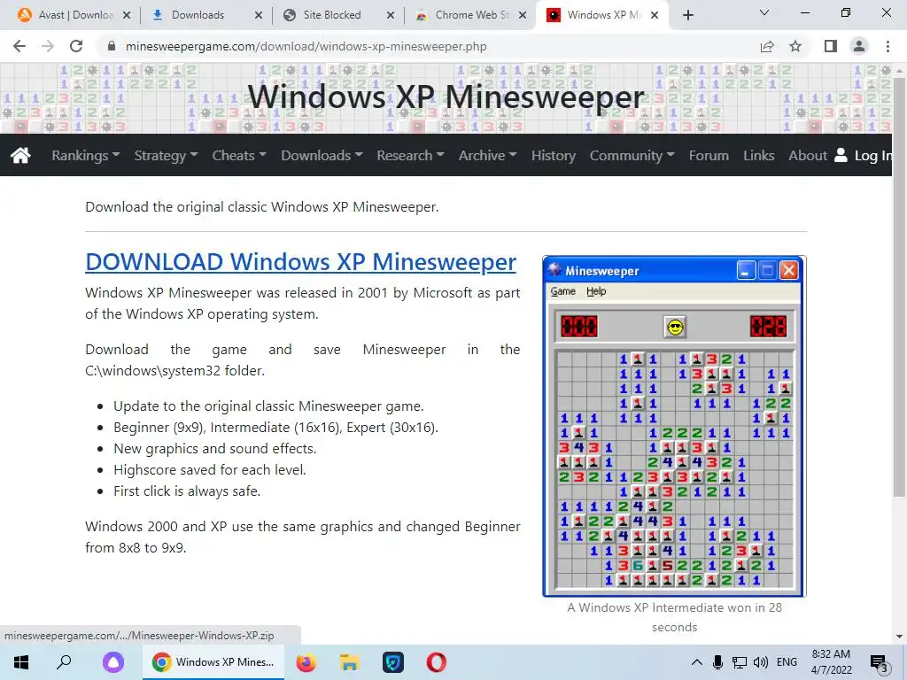Expand the Cheats menu
This screenshot has width=907, height=680.
click(x=239, y=156)
